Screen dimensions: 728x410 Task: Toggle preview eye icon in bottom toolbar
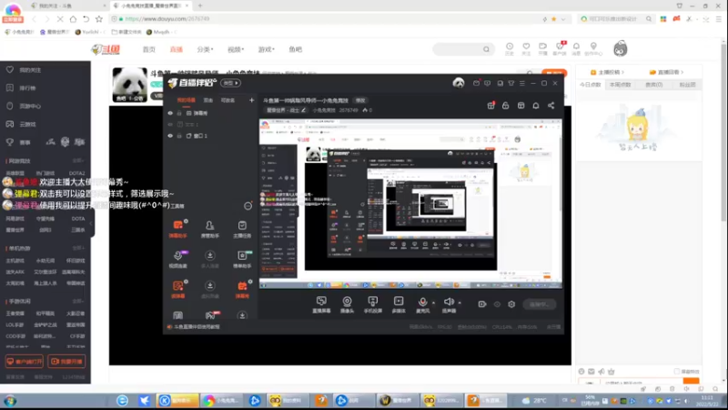click(497, 304)
